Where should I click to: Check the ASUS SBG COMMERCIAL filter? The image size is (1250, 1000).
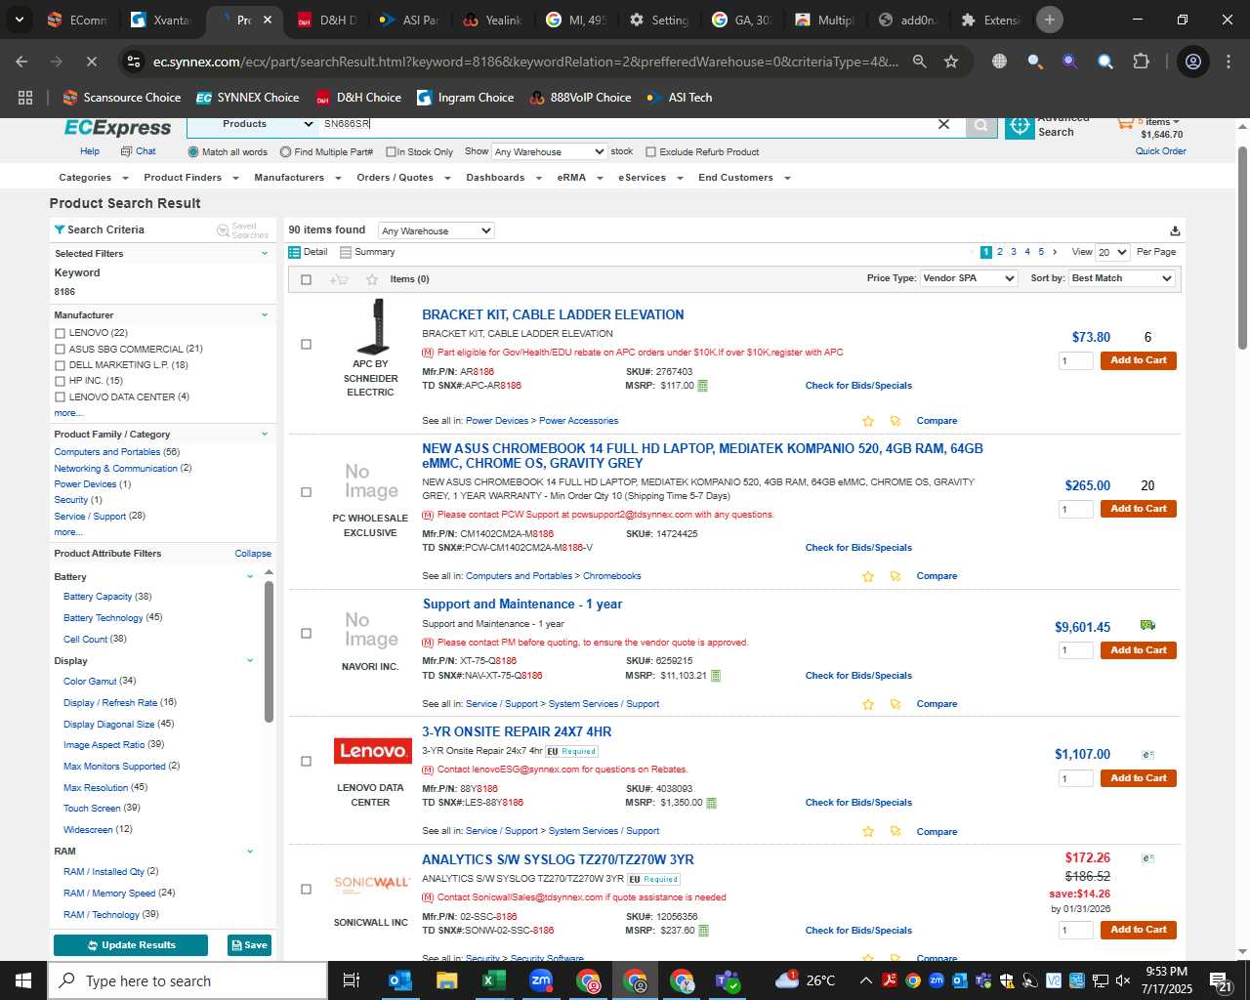[60, 350]
